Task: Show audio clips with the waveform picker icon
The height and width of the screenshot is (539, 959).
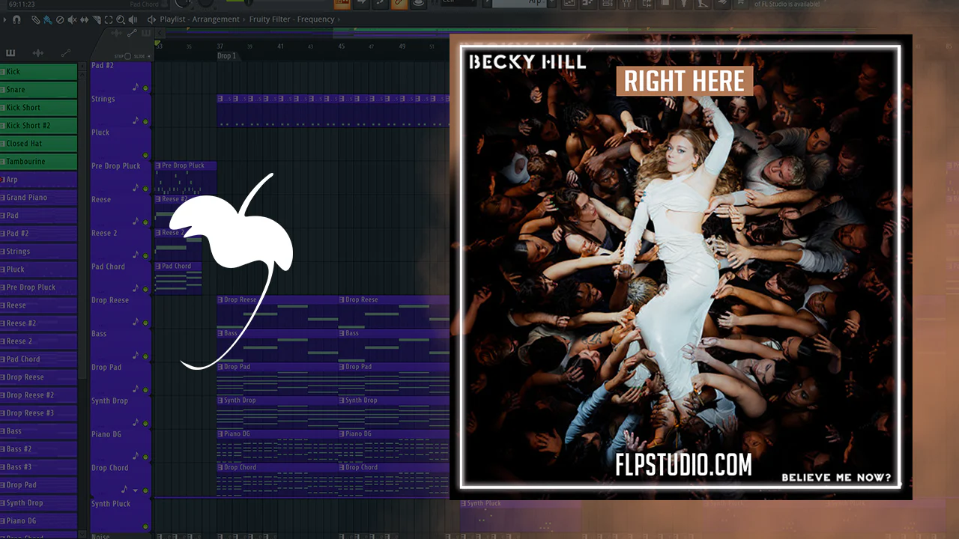Action: (38, 53)
